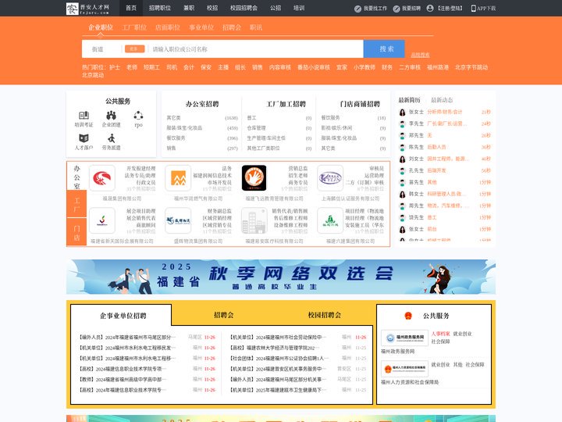Open the 人事档案 link

pyautogui.click(x=440, y=334)
